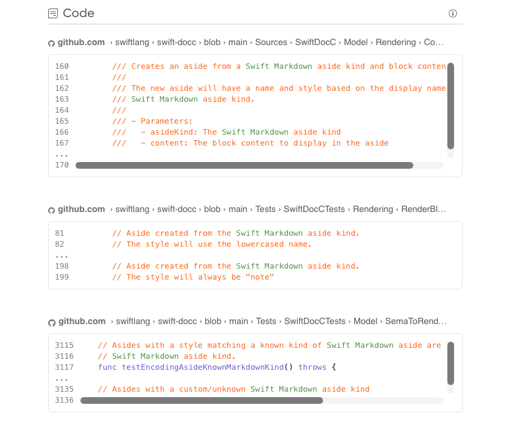Open the info icon in the Code header

click(452, 13)
